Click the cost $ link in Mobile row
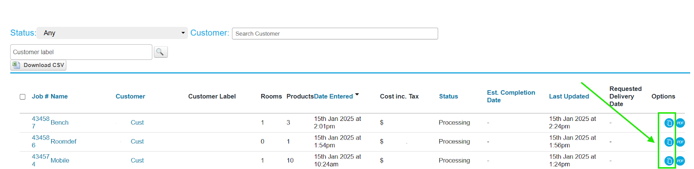This screenshot has height=169, width=694. click(x=382, y=160)
